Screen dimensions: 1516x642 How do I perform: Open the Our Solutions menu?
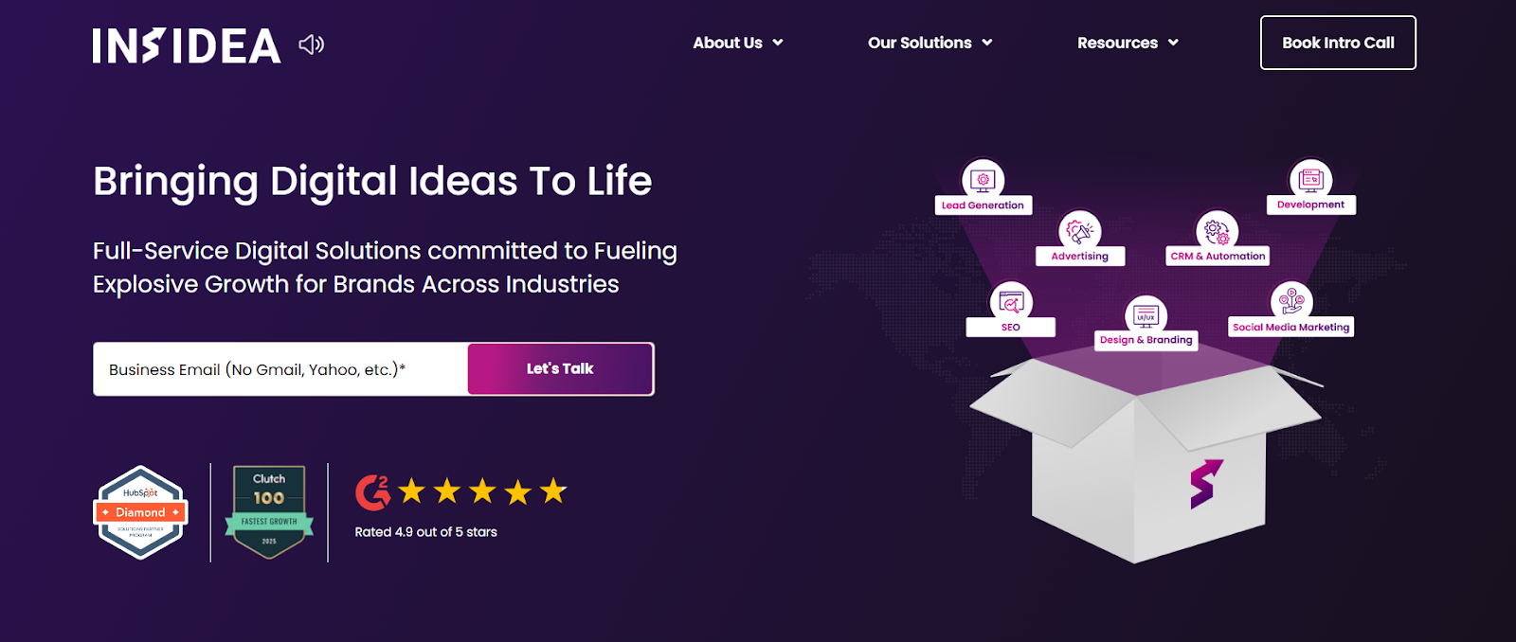pos(919,43)
